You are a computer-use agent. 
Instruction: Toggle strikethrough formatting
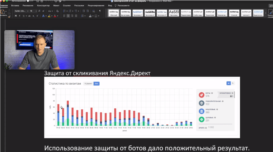coord(29,16)
